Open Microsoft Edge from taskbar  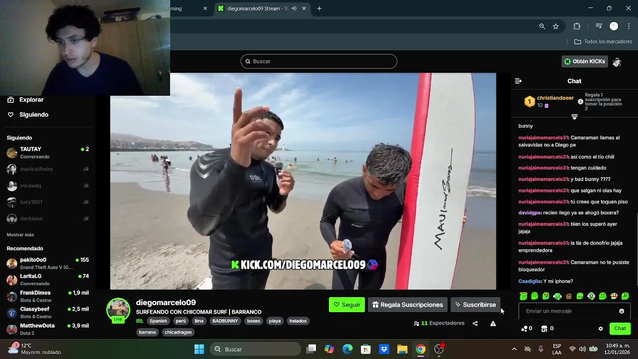coord(347,349)
